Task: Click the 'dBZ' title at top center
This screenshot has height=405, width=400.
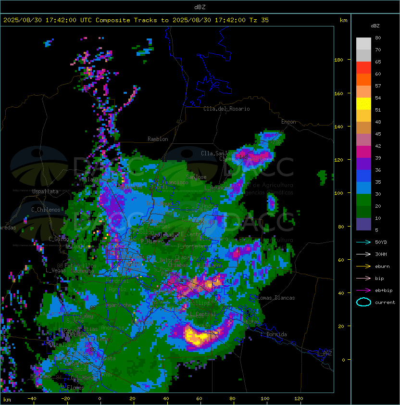Action: 200,7
